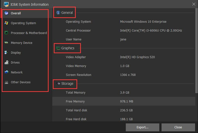Click the Overall pie chart icon
Image resolution: width=198 pixels, height=133 pixels.
[x=6, y=13]
